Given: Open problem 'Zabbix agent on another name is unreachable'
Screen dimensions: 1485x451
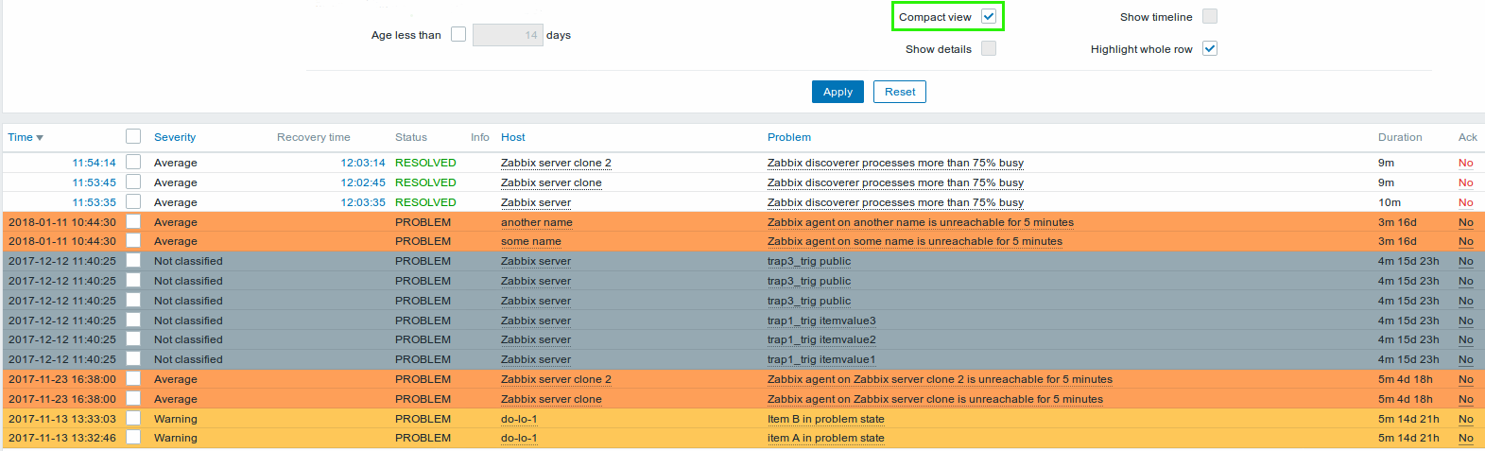Looking at the screenshot, I should pos(921,222).
